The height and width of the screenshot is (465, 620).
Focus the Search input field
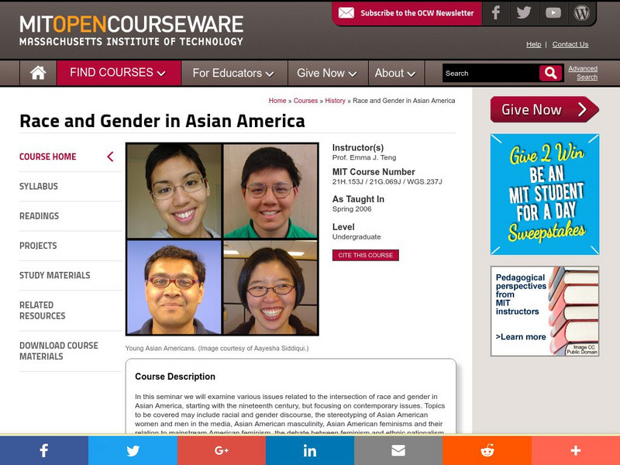pyautogui.click(x=491, y=73)
